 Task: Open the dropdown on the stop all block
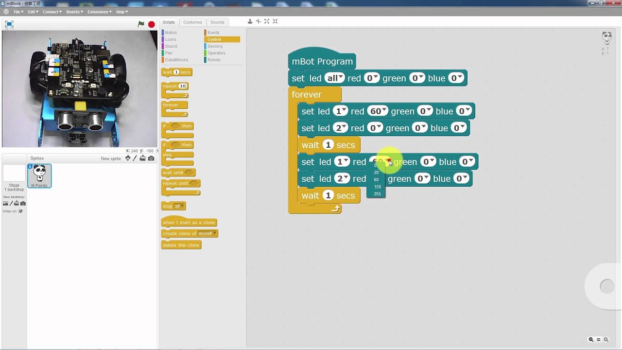[x=182, y=206]
